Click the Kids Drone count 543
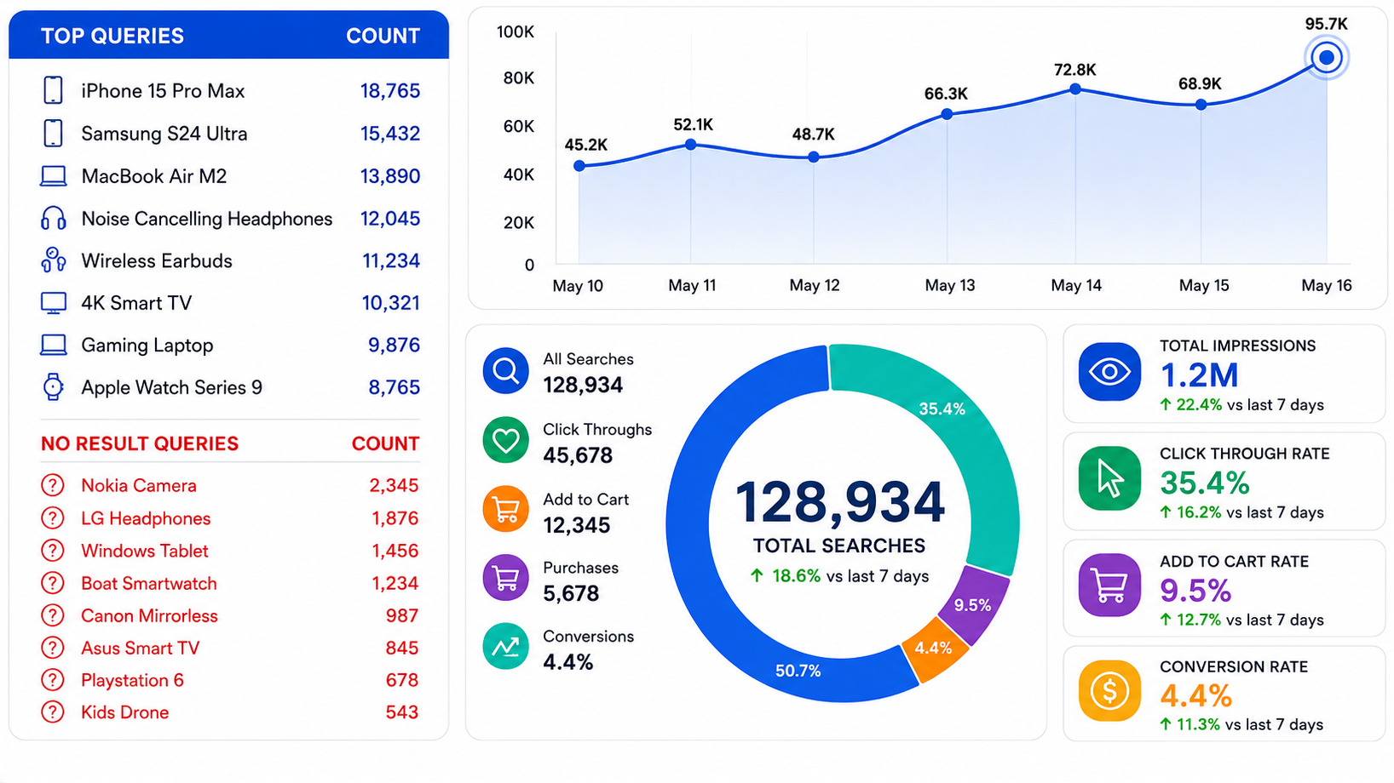The image size is (1394, 783). [x=401, y=712]
